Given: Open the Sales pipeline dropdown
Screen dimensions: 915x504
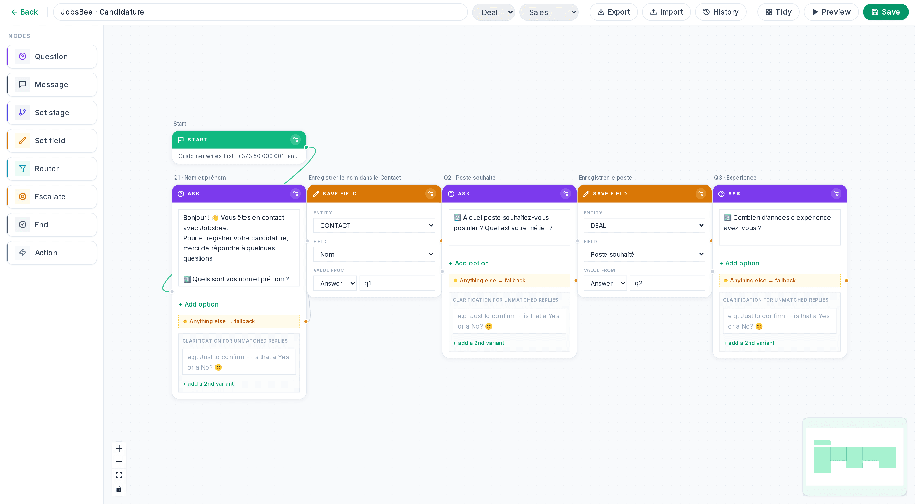Looking at the screenshot, I should 549,12.
